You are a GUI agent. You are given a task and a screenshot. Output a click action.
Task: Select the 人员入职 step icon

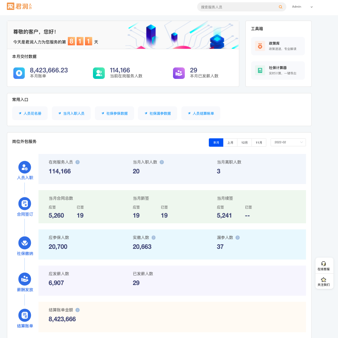pyautogui.click(x=24, y=167)
